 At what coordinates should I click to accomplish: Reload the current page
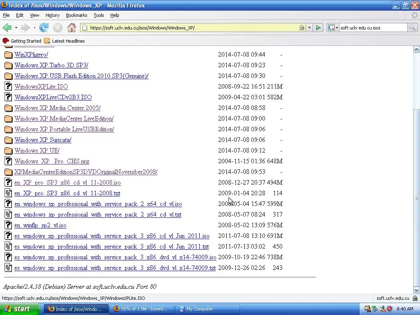click(x=44, y=27)
